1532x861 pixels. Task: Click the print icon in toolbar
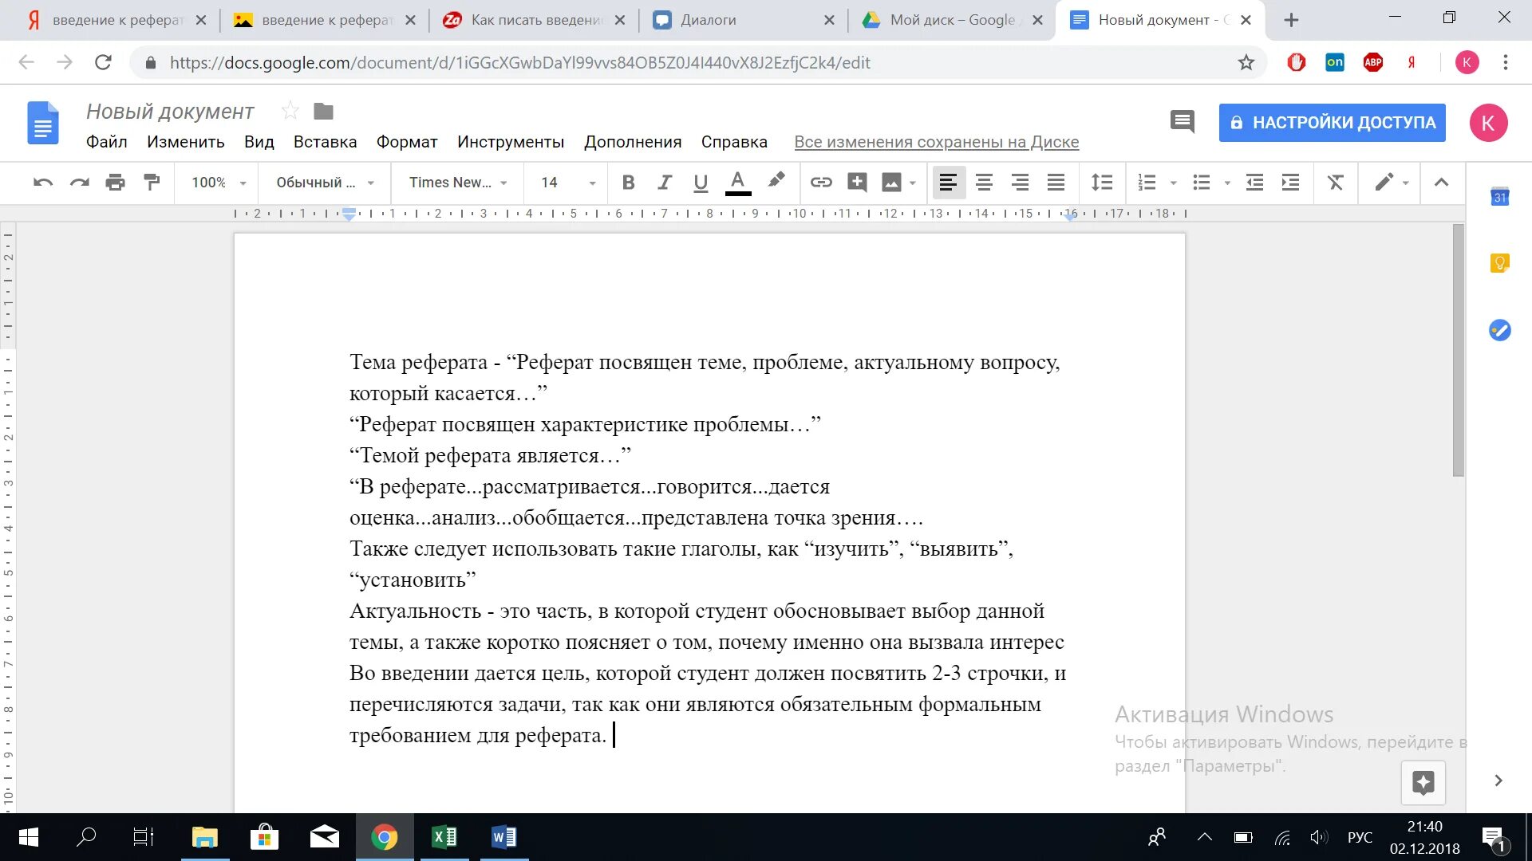(x=116, y=183)
